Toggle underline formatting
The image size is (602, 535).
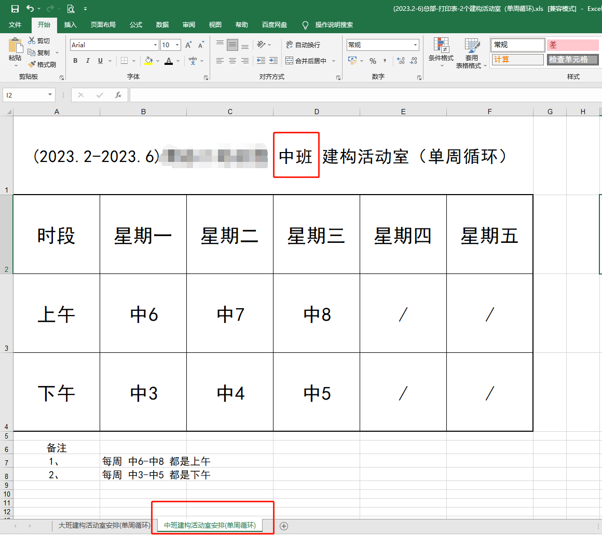tap(100, 61)
